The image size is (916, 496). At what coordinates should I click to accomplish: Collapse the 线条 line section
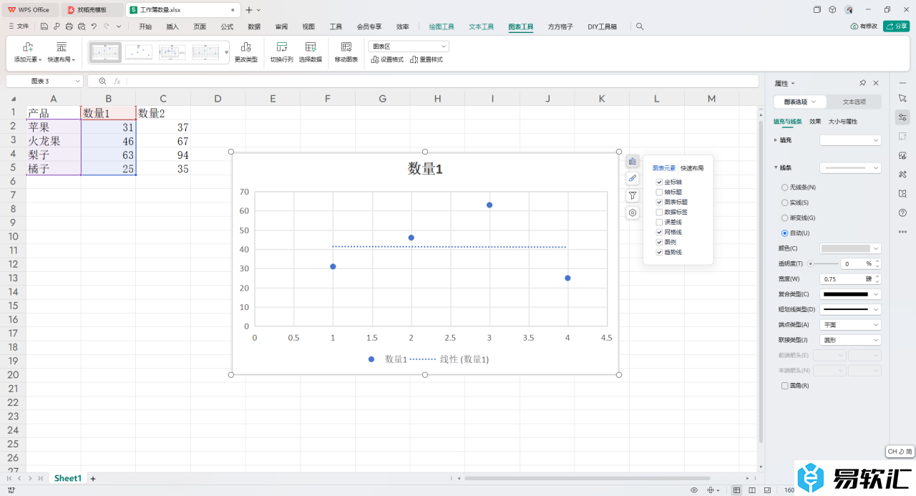coord(776,167)
